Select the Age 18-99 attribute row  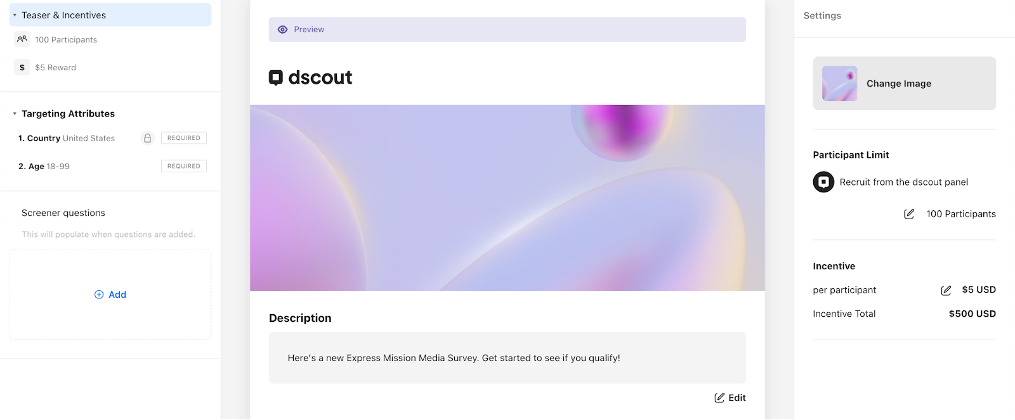pyautogui.click(x=112, y=166)
